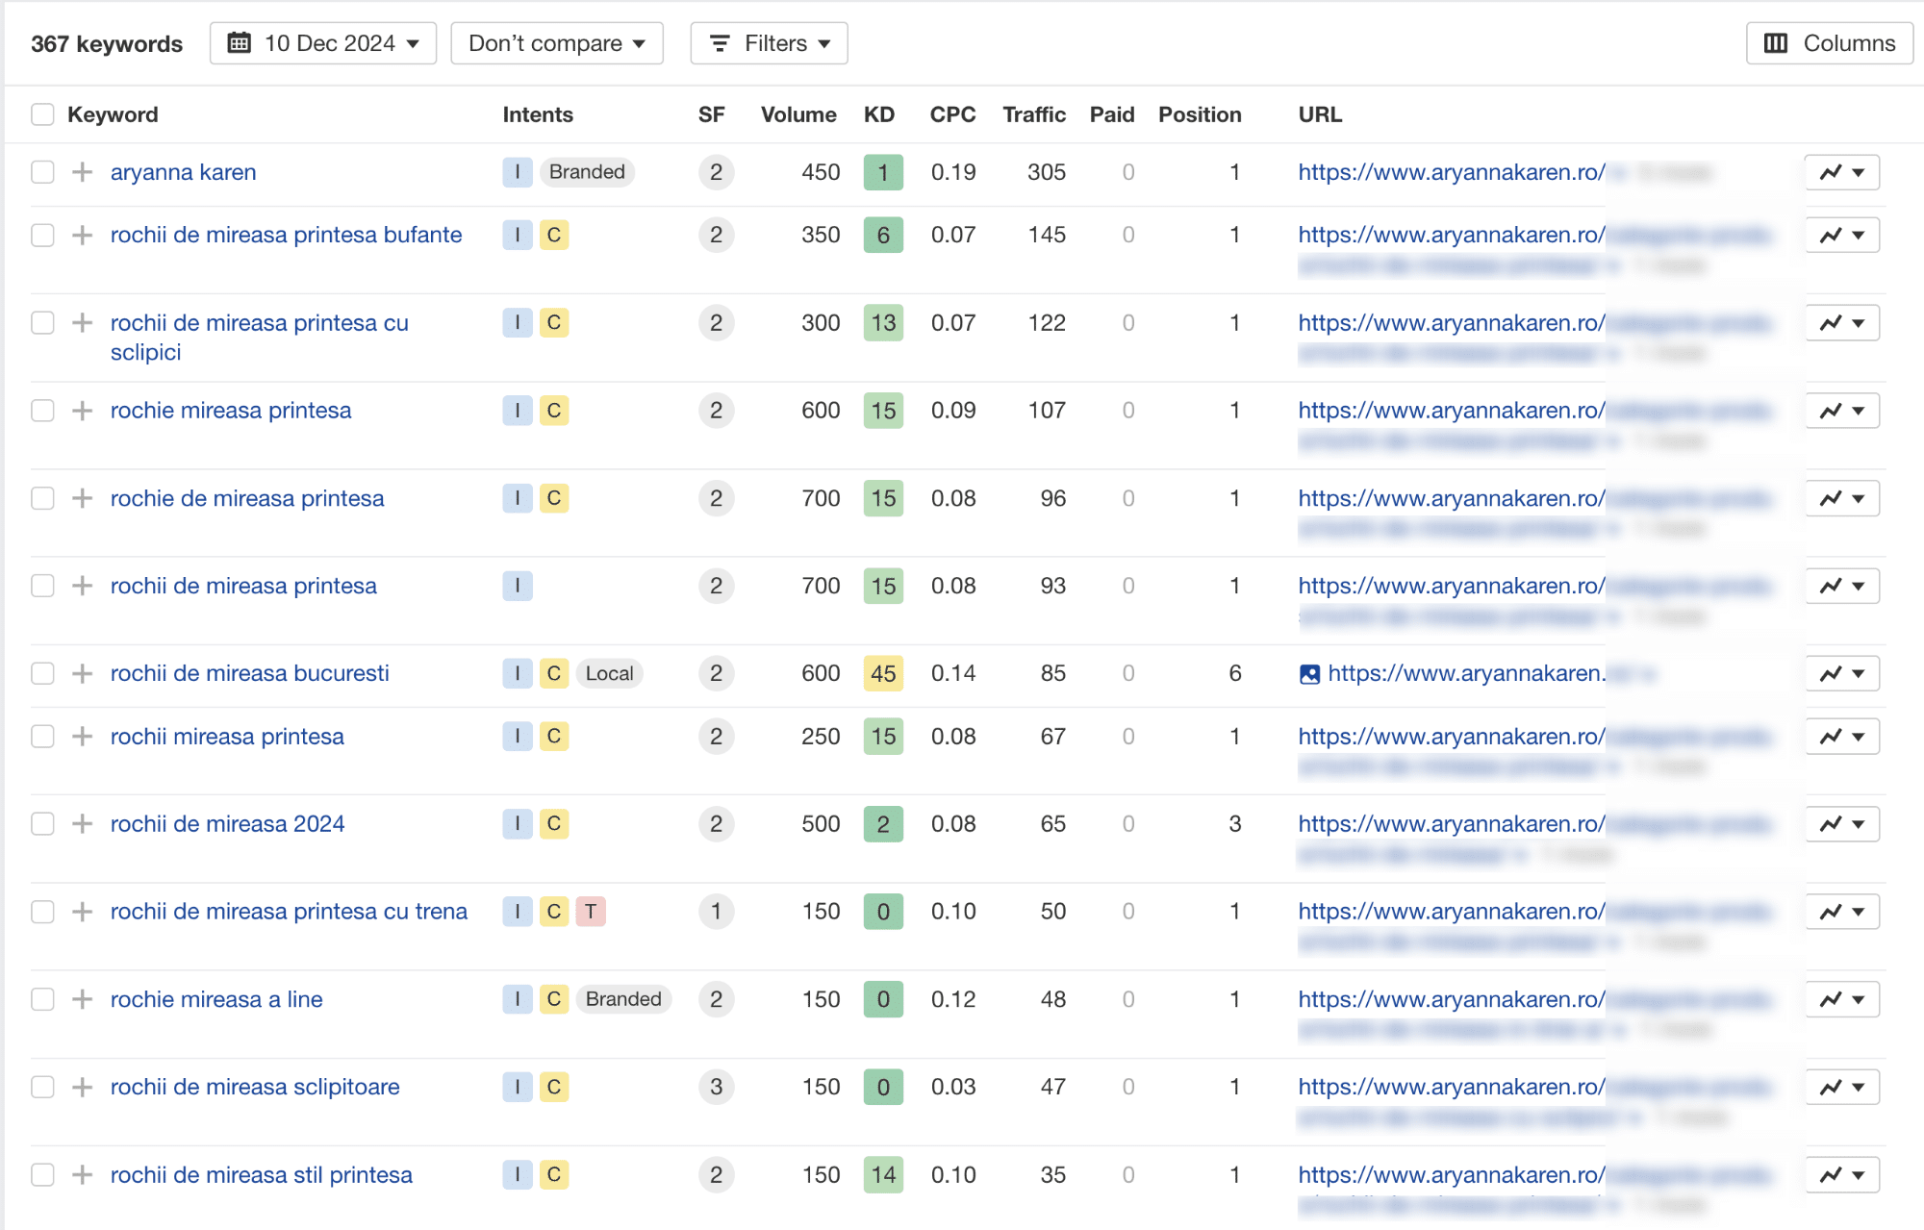This screenshot has height=1230, width=1924.
Task: Click the Branded tag on the aryanna karen row
Action: (587, 172)
